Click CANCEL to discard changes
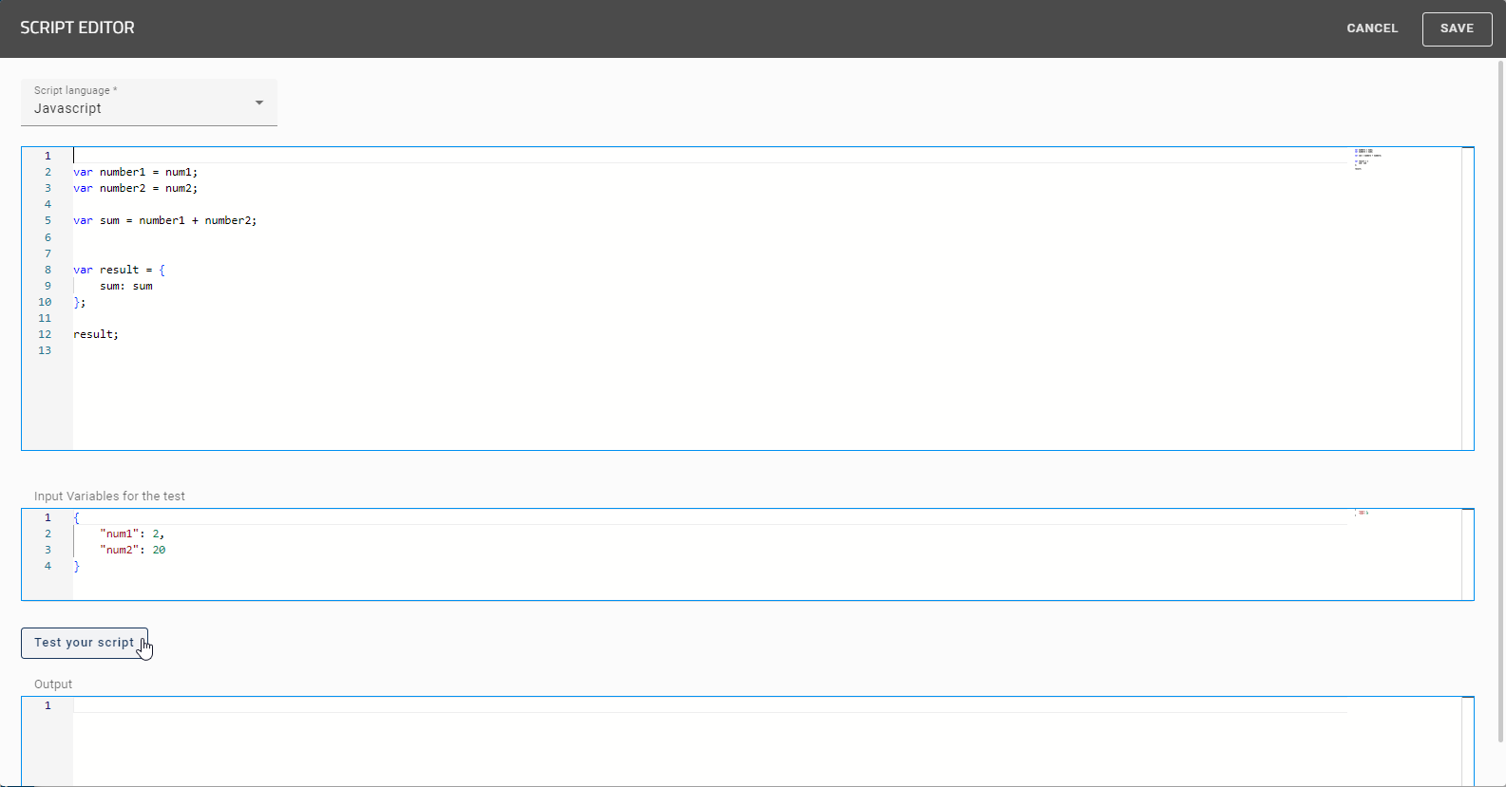Viewport: 1506px width, 787px height. 1372,28
